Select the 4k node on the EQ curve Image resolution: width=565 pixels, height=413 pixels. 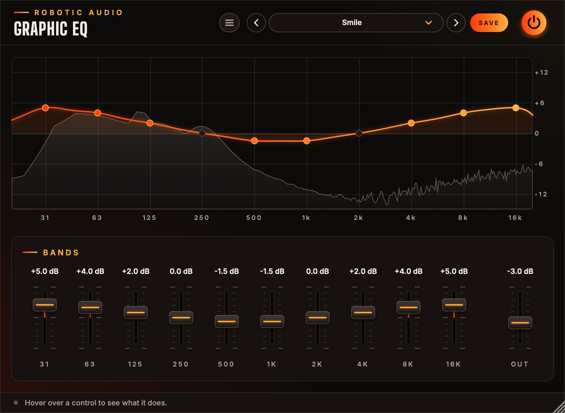(x=411, y=123)
